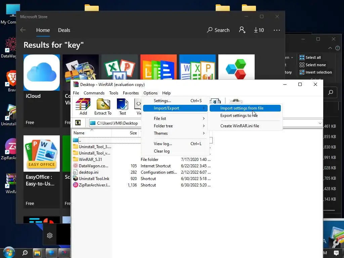Click the Explorer window help icon
The image size is (344, 258).
[x=338, y=48]
